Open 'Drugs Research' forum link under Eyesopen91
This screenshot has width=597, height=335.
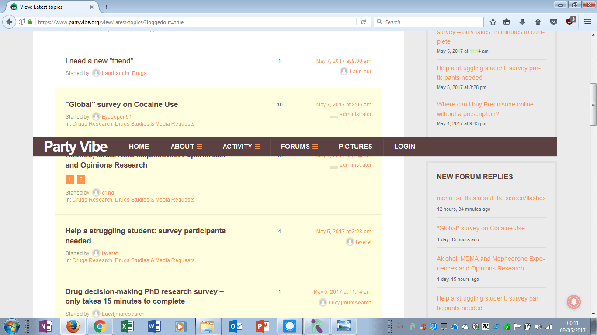[133, 124]
